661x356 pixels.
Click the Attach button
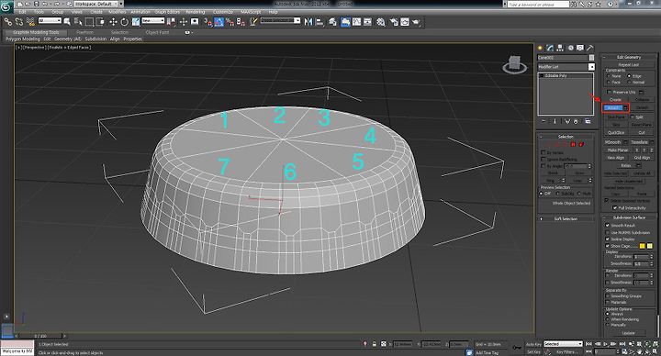(612, 108)
